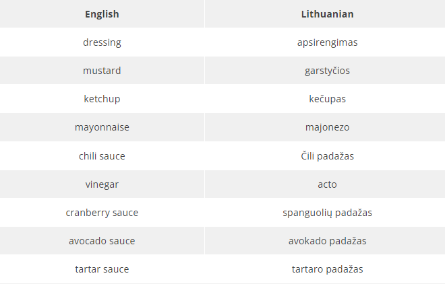Select the translation apsirengimas
Image resolution: width=445 pixels, height=284 pixels.
point(327,42)
